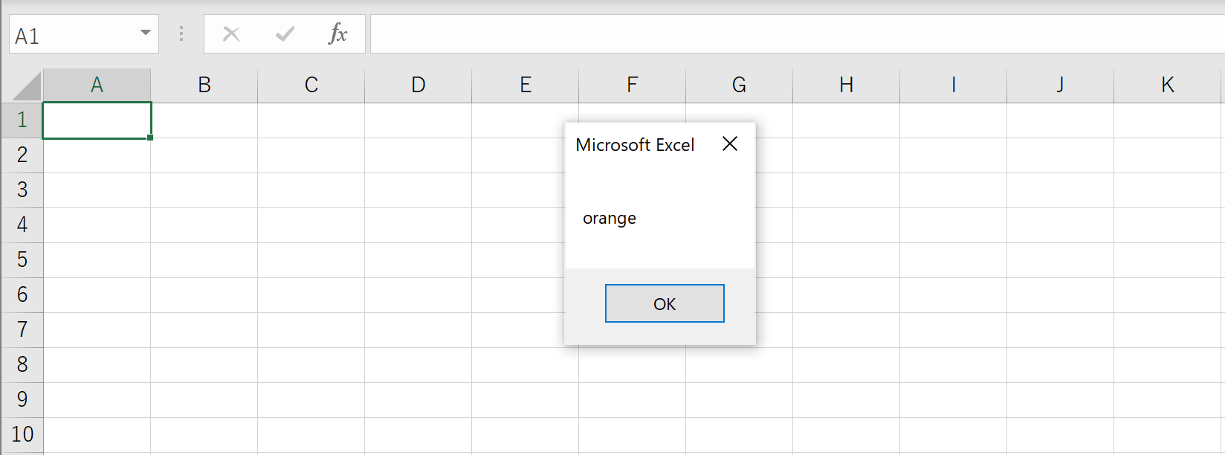Viewport: 1225px width, 455px height.
Task: Select column B header
Action: 204,85
